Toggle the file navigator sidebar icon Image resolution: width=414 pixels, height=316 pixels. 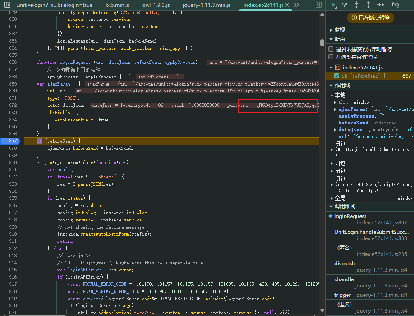[x=7, y=5]
